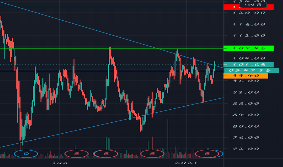Click the 84.00 price axis label
The width and height of the screenshot is (283, 167).
(246, 115)
